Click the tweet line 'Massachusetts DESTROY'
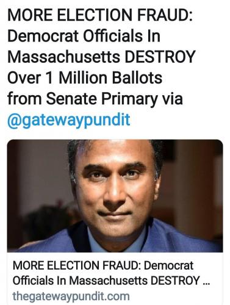 tap(101, 57)
